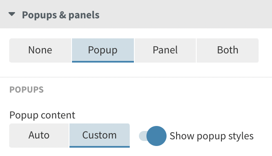
Task: Switch to Panel mode
Action: coord(165,50)
